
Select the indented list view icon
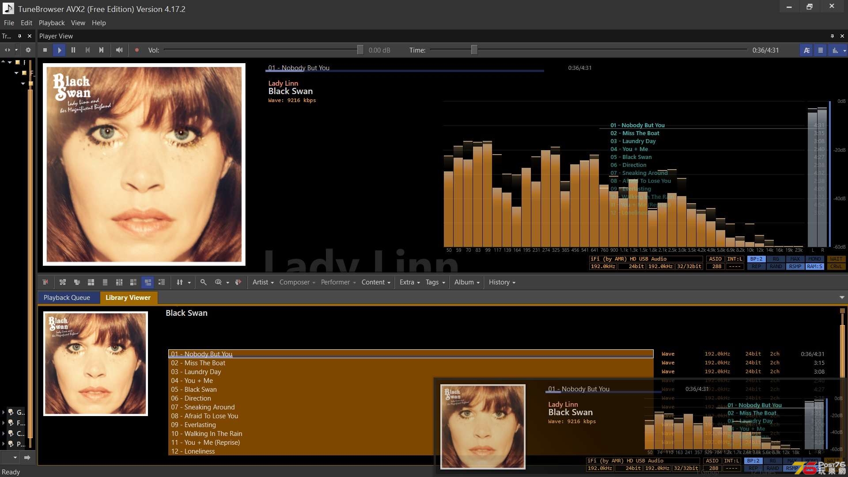[x=162, y=282]
